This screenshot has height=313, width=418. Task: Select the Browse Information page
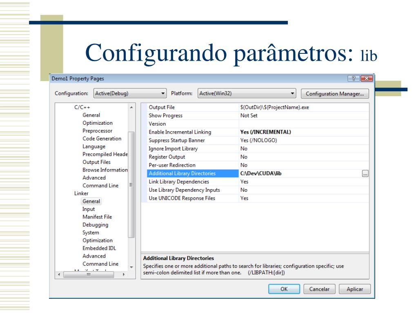click(x=105, y=170)
